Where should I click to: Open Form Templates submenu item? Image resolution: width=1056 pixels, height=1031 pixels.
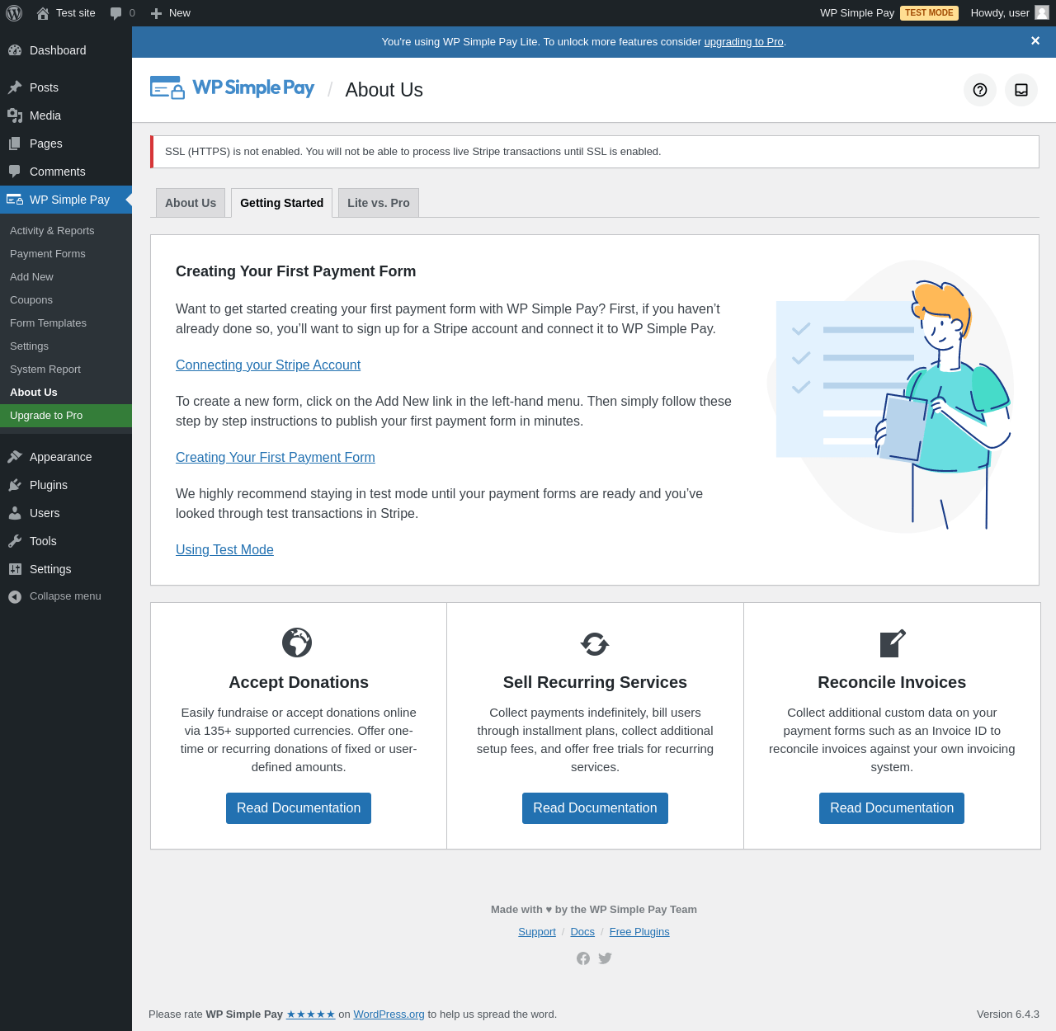pyautogui.click(x=66, y=323)
